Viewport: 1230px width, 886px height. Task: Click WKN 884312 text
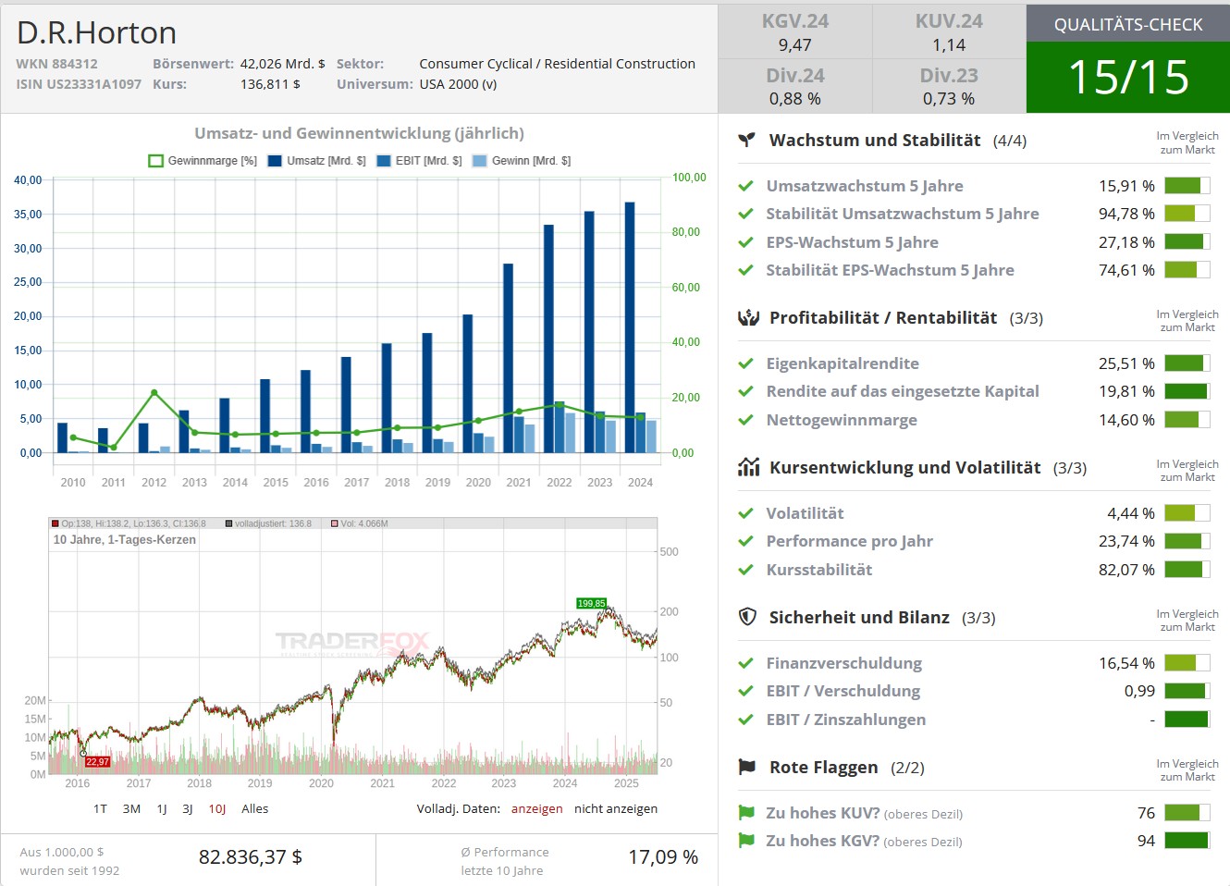pyautogui.click(x=56, y=64)
